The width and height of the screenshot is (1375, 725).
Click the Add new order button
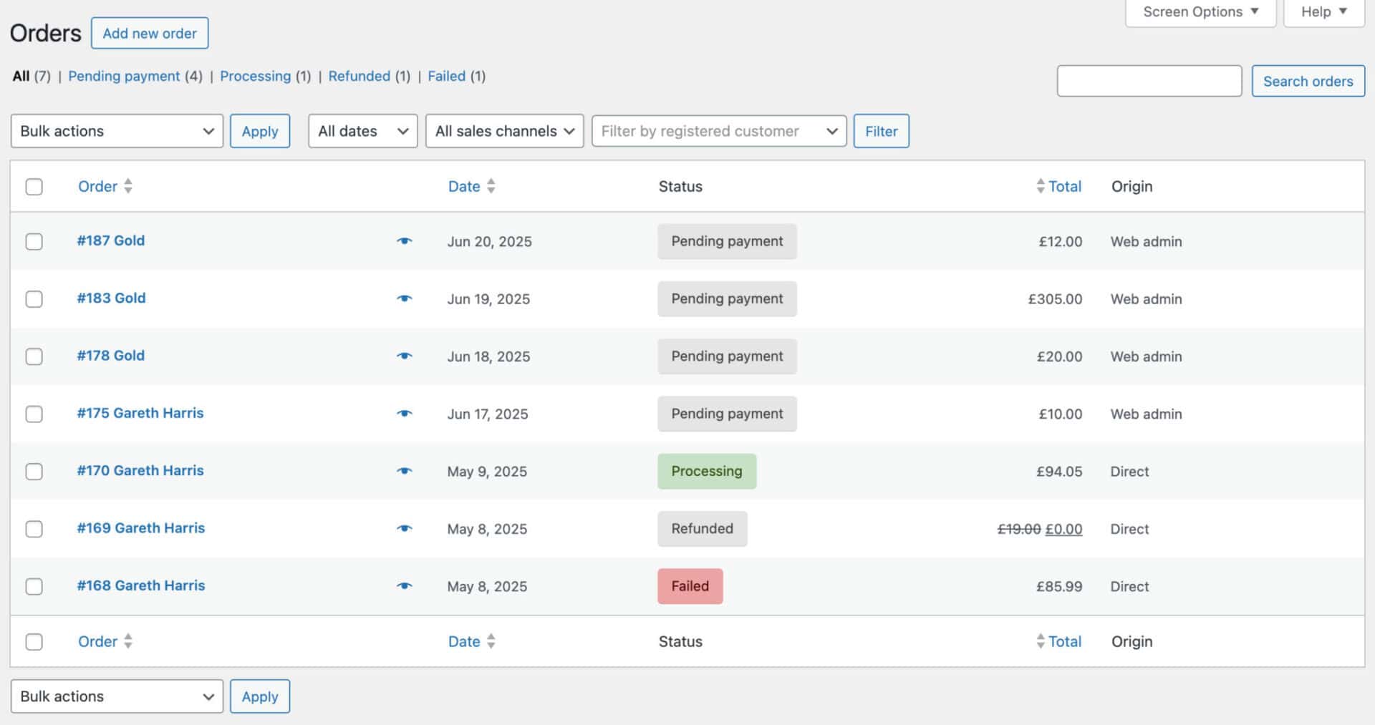[x=150, y=33]
